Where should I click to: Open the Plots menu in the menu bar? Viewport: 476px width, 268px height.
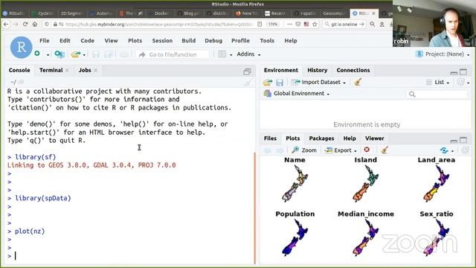[135, 41]
